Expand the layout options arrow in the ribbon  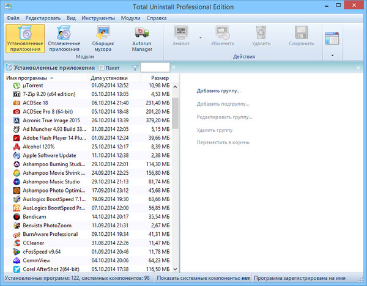[332, 55]
